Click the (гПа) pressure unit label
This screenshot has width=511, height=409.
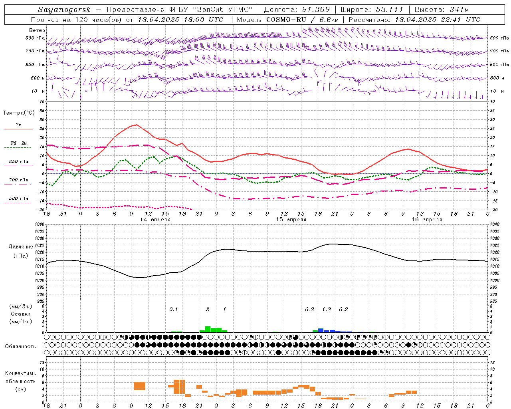pyautogui.click(x=21, y=256)
